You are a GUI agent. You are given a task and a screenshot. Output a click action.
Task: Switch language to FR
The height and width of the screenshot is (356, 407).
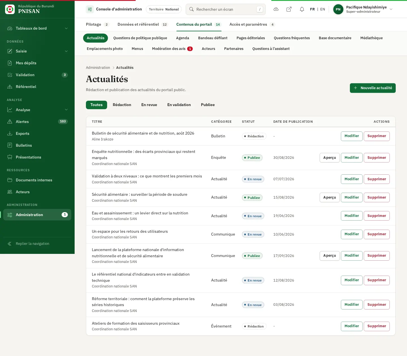click(312, 9)
